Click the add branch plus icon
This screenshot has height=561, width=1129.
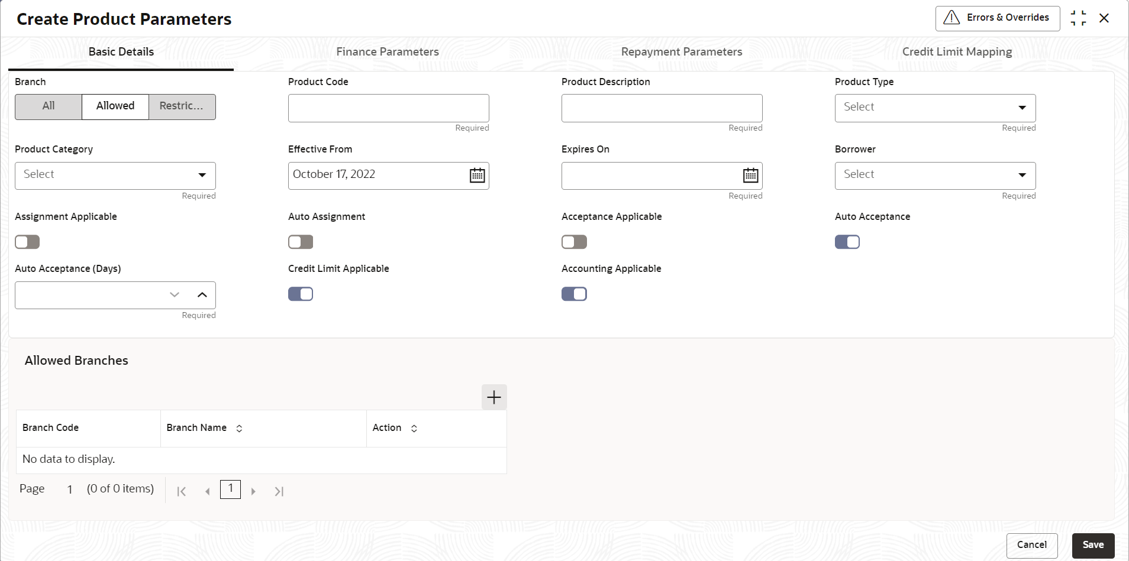coord(494,397)
